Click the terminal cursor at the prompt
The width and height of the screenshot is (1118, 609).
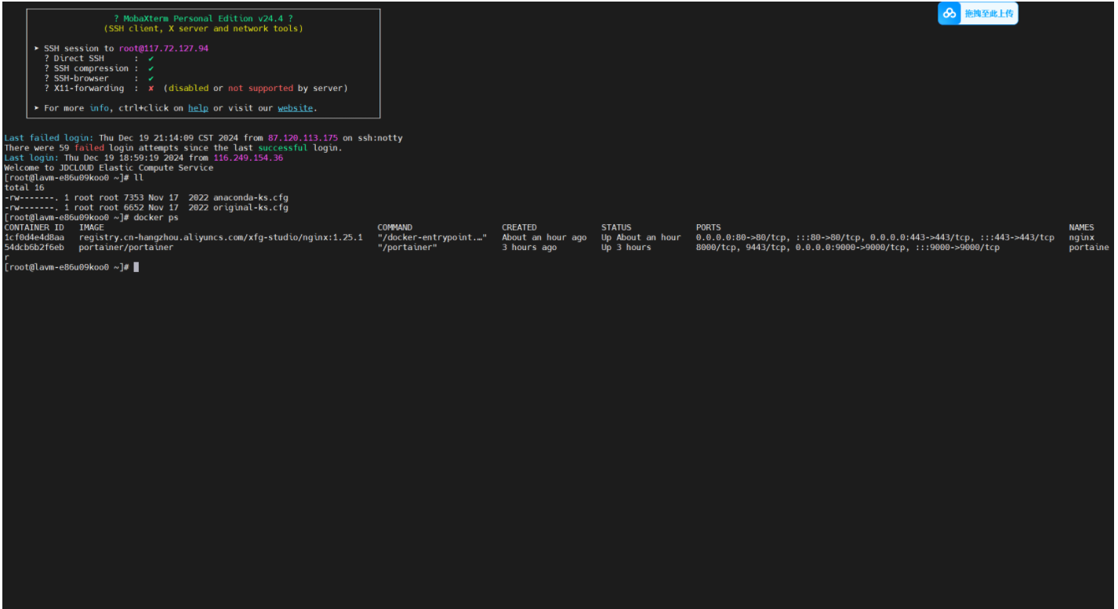[136, 267]
